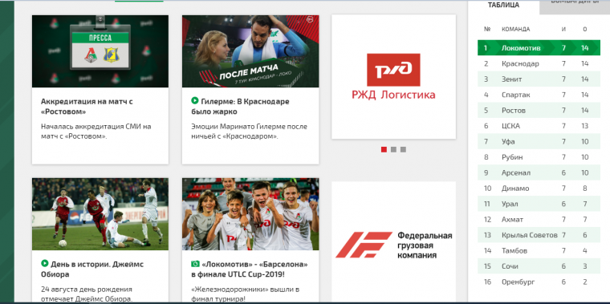Open the James Obiora match photo thumbnail
Viewport: 610px width, 304px height.
[x=100, y=214]
